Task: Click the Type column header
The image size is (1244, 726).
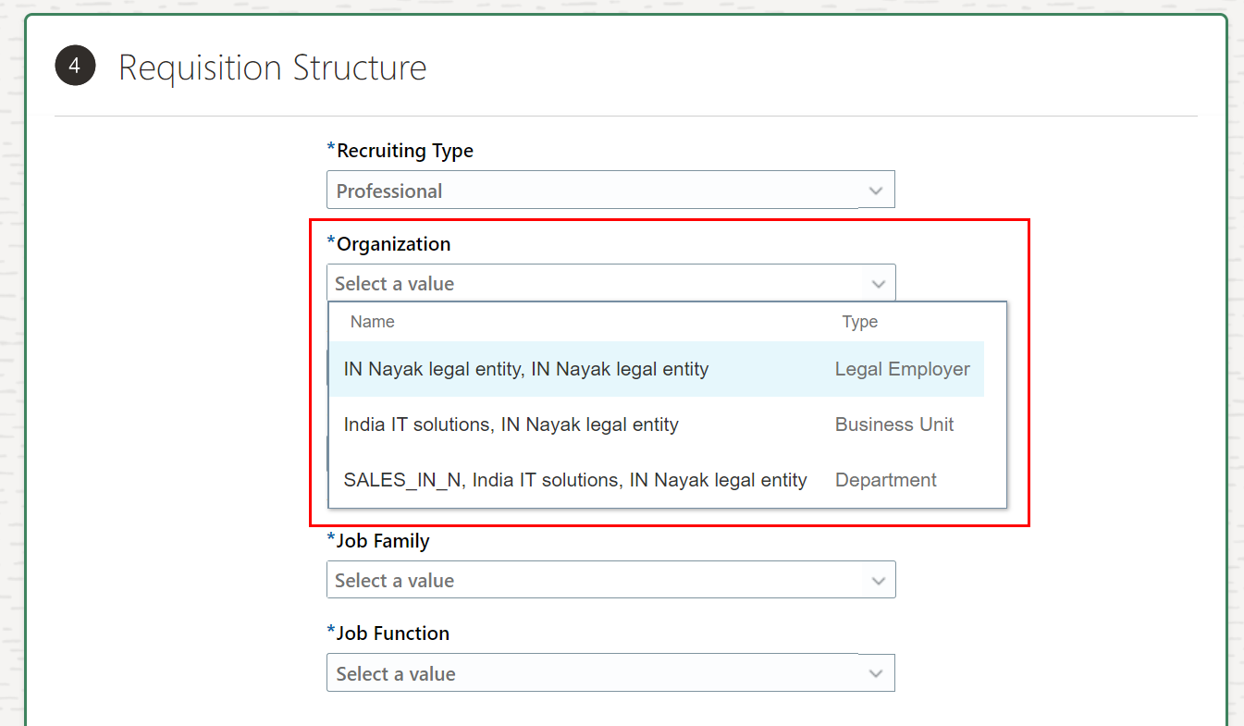Action: click(859, 321)
